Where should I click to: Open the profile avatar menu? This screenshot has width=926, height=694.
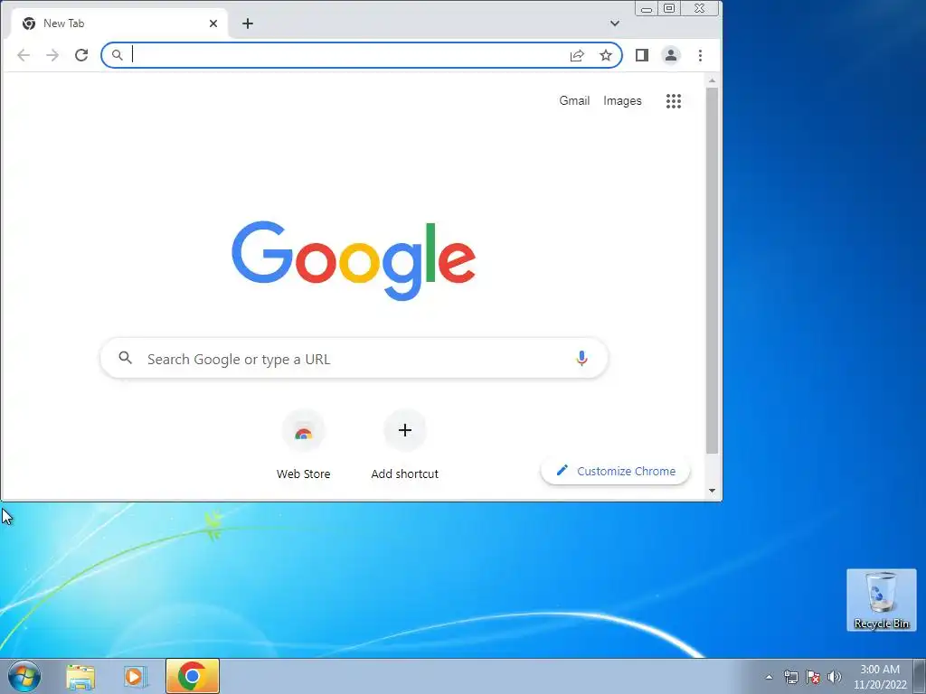(671, 55)
